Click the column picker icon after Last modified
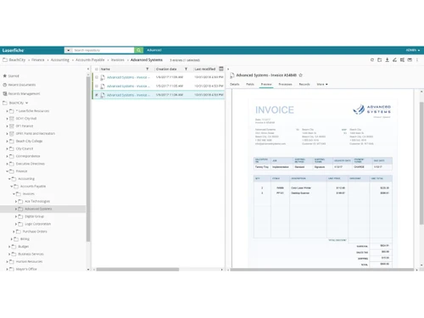 221,69
